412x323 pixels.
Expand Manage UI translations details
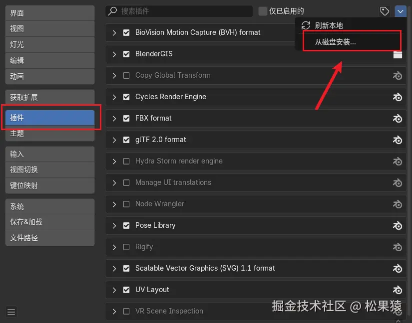[x=114, y=183]
